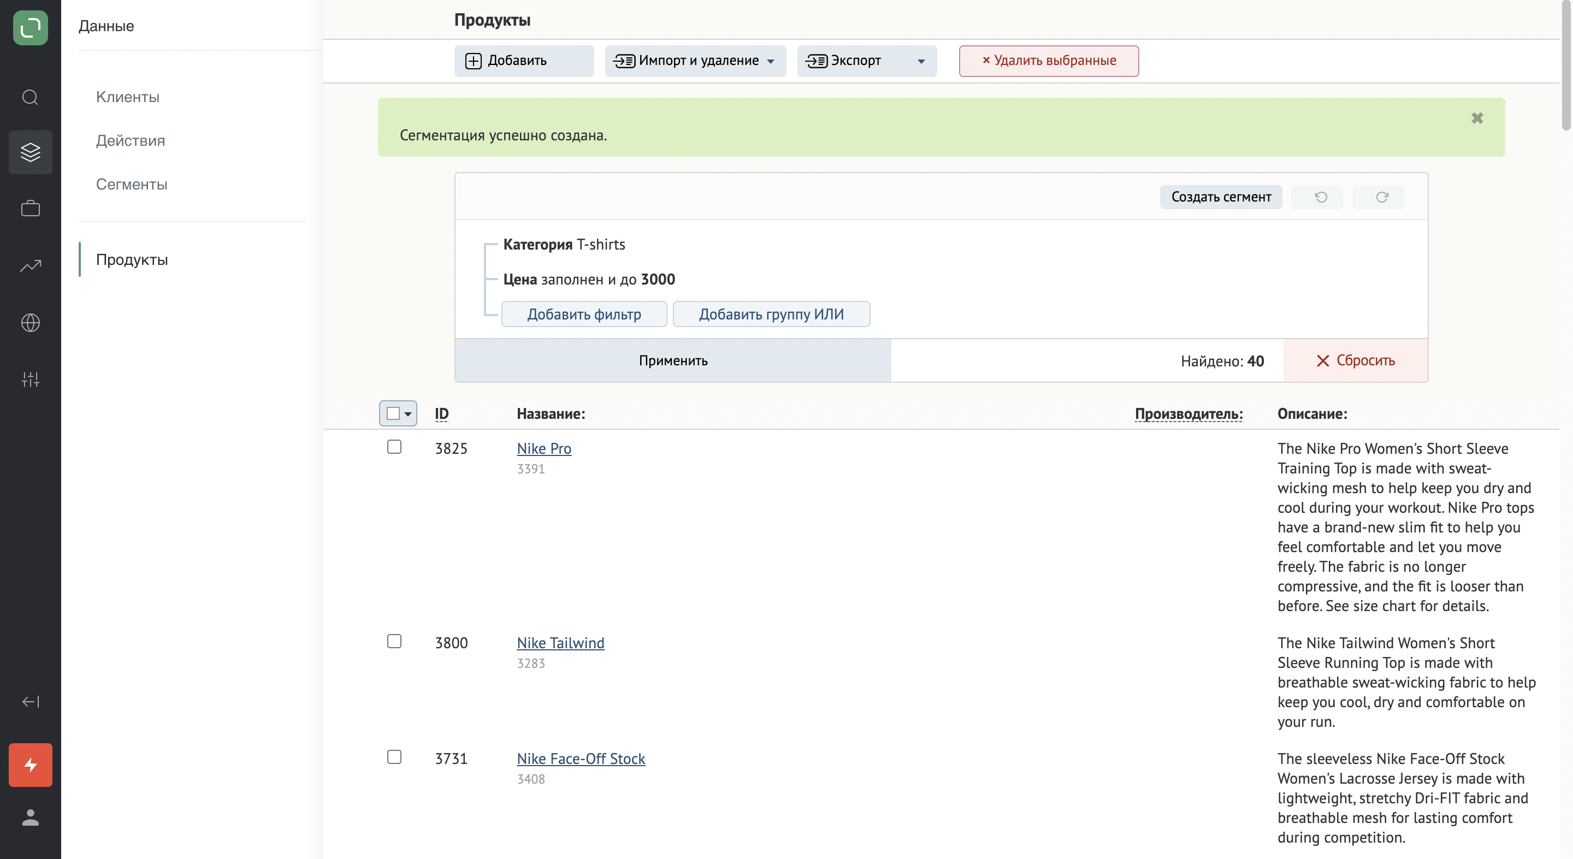Open Действия in the data menu

click(x=131, y=140)
